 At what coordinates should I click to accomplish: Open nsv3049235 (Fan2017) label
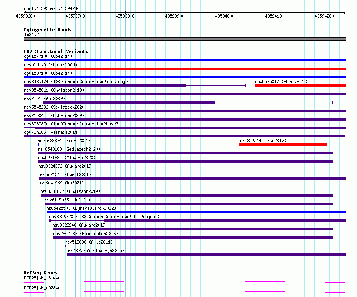[x=262, y=141]
